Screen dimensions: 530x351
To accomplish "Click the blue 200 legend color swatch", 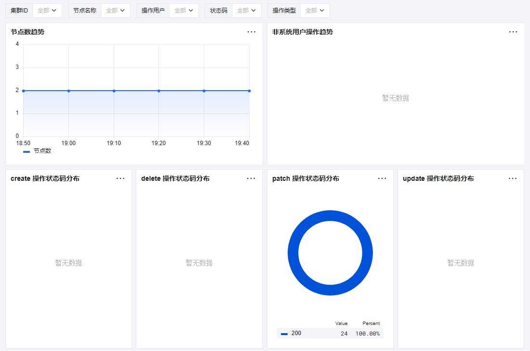I will [284, 334].
